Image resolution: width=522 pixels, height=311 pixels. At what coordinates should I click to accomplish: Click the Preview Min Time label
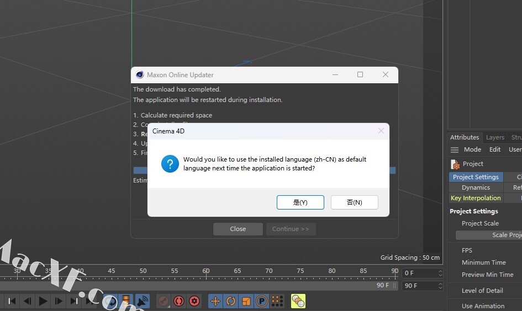487,275
